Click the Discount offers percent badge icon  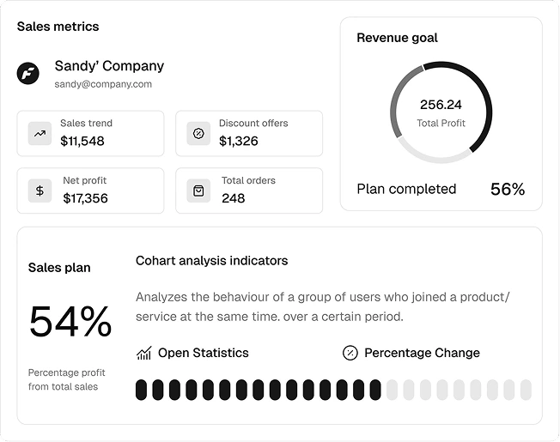198,133
